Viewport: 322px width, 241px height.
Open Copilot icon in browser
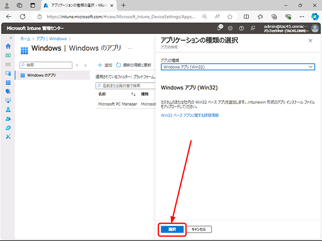[315, 17]
